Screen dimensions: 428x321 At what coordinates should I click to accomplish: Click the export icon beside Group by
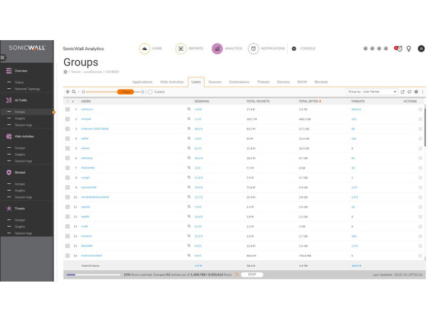click(x=403, y=92)
